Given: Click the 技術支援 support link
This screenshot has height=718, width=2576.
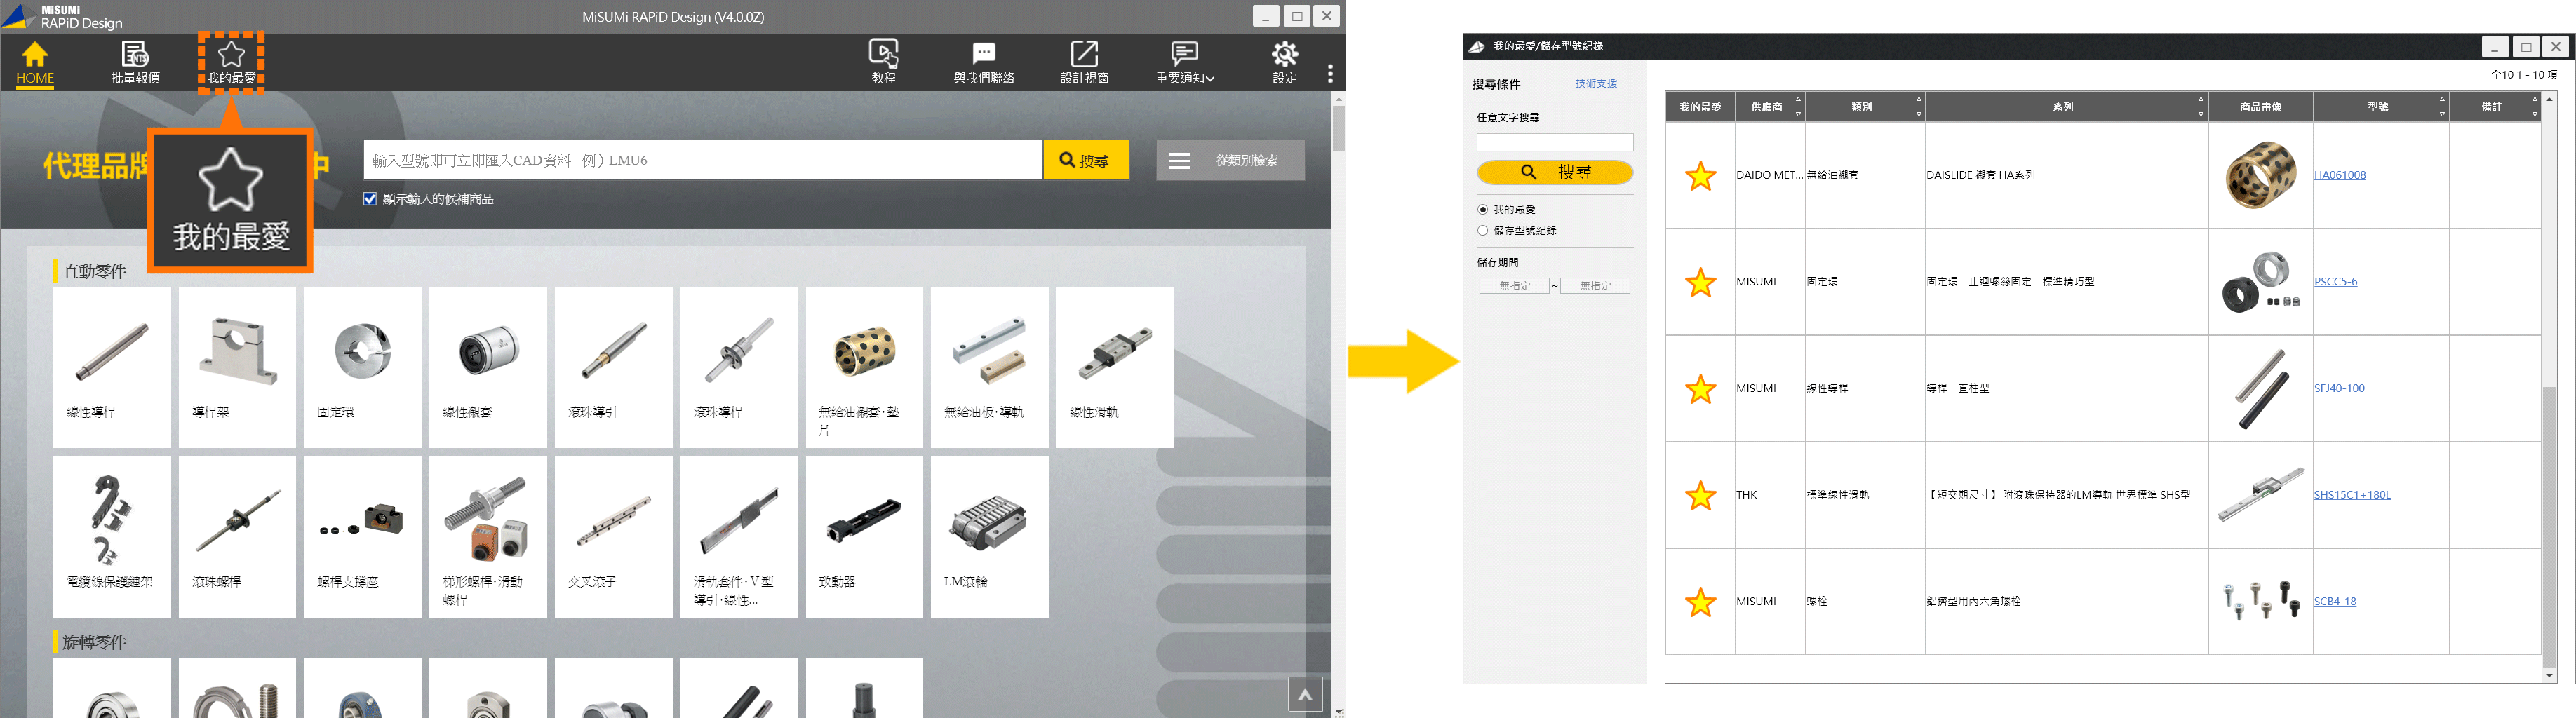Looking at the screenshot, I should point(1595,83).
